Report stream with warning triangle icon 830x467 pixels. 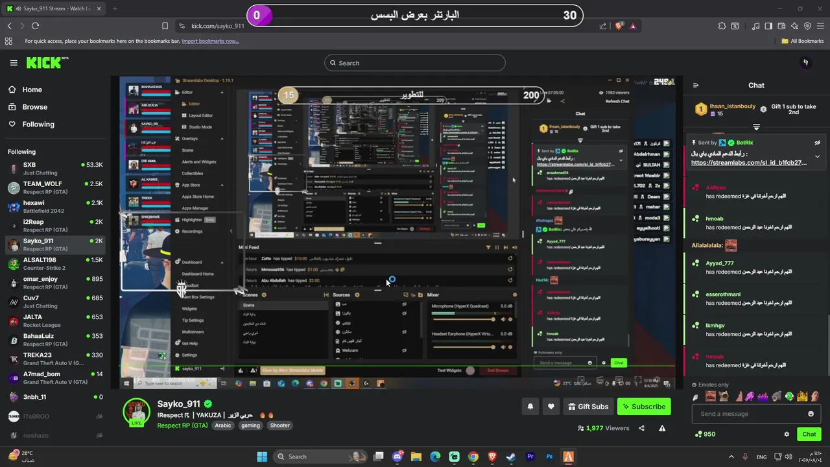tap(662, 428)
